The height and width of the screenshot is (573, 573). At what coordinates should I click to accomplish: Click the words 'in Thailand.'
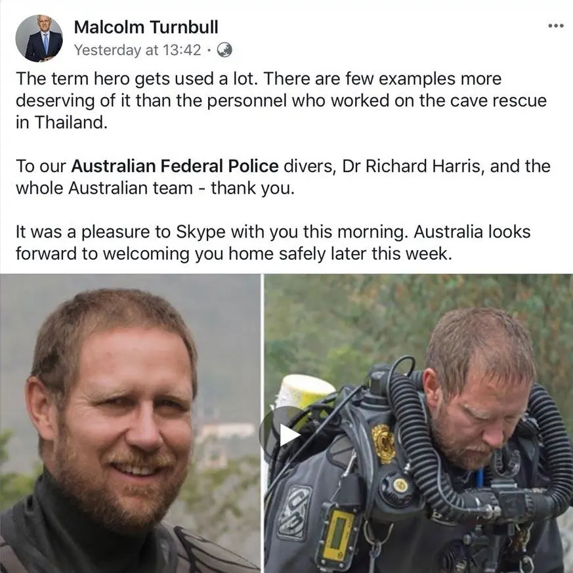click(x=62, y=123)
